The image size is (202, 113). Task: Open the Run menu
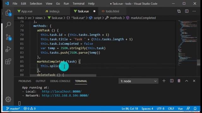66,3
